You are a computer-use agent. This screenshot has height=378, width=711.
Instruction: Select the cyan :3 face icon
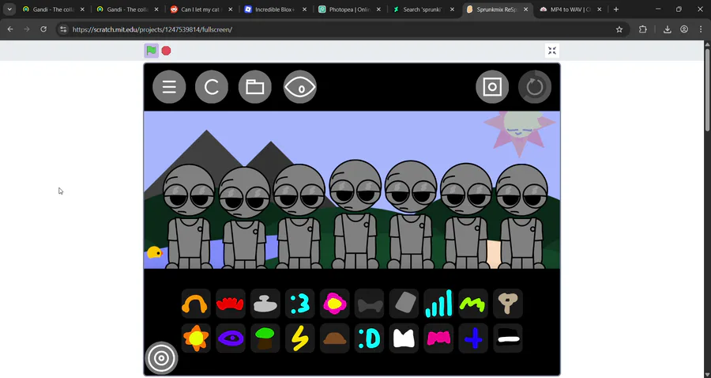[299, 304]
